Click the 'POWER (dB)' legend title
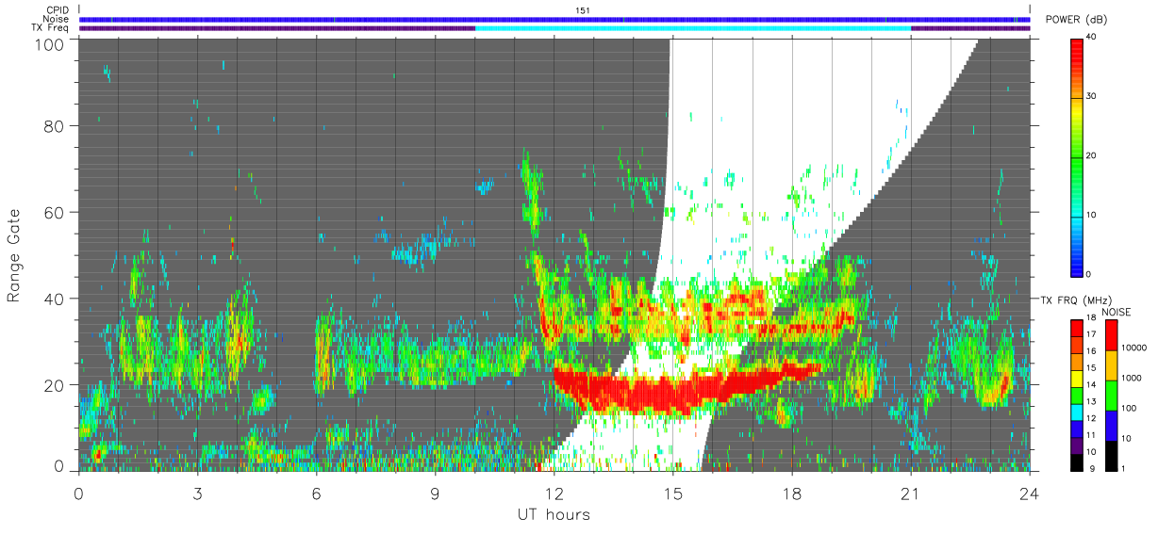Screen dimensions: 1158x534 pos(1077,20)
